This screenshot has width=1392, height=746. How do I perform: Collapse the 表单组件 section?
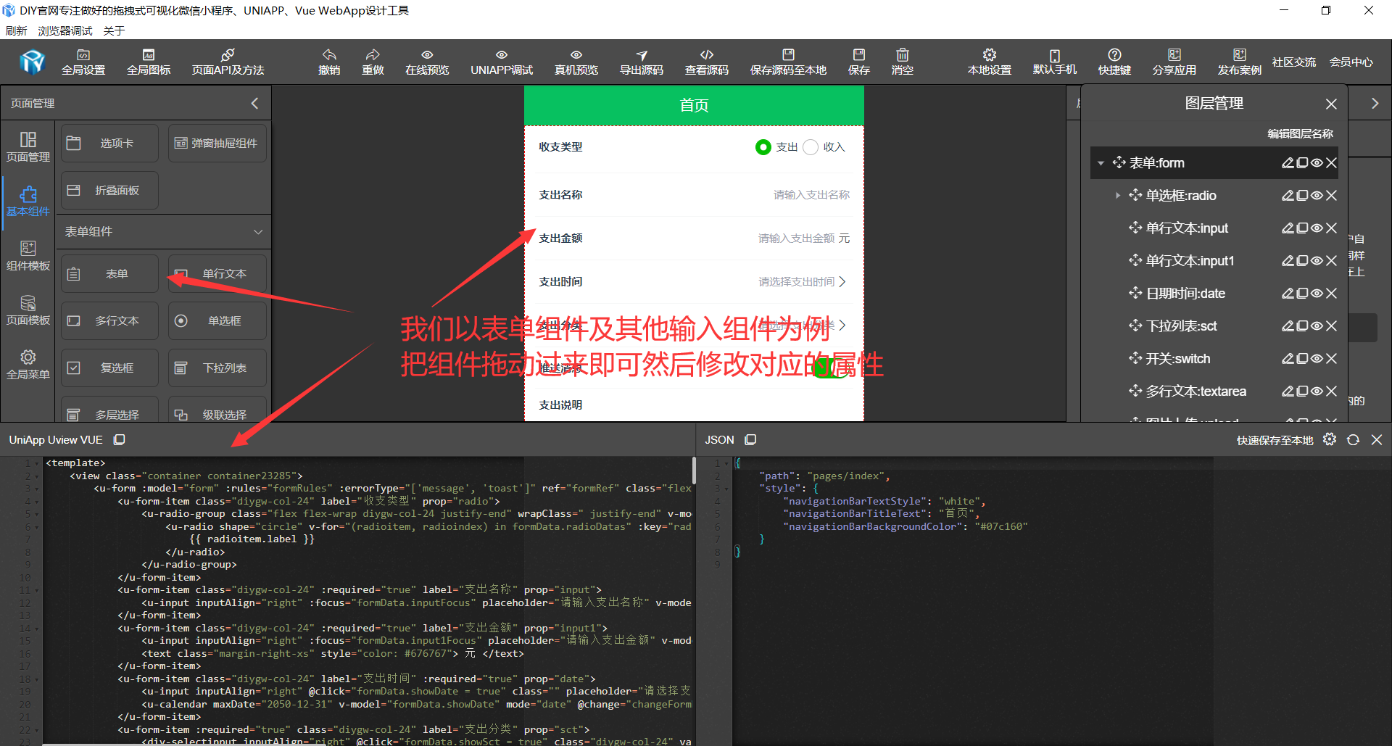click(258, 232)
